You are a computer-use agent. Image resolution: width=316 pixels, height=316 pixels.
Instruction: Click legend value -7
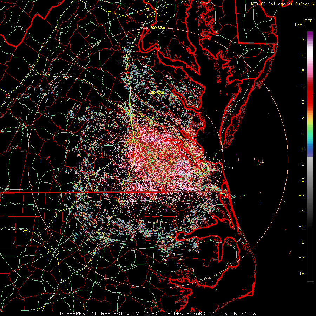tap(302, 258)
